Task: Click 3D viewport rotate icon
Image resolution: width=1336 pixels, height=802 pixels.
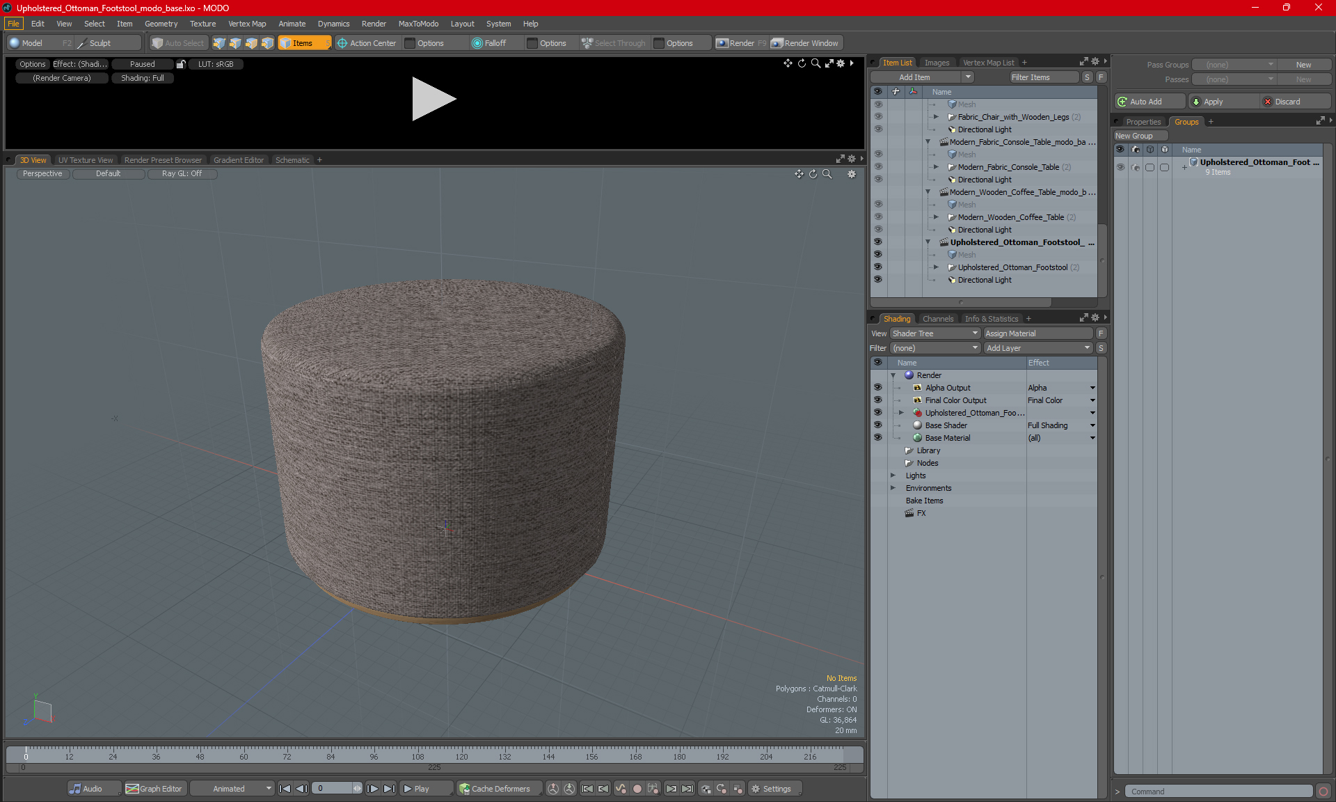Action: point(813,174)
